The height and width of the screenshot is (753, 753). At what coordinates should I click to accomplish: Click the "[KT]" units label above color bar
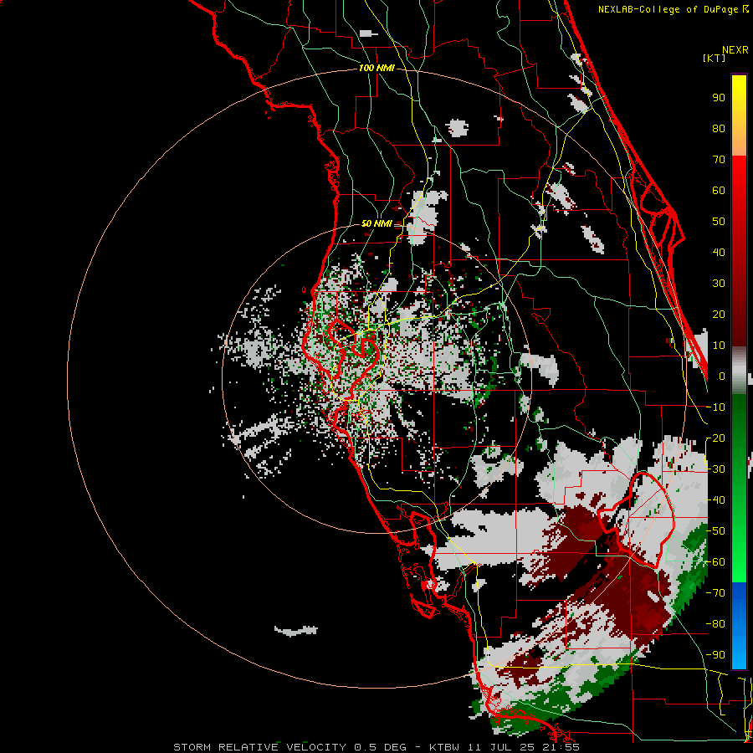715,58
